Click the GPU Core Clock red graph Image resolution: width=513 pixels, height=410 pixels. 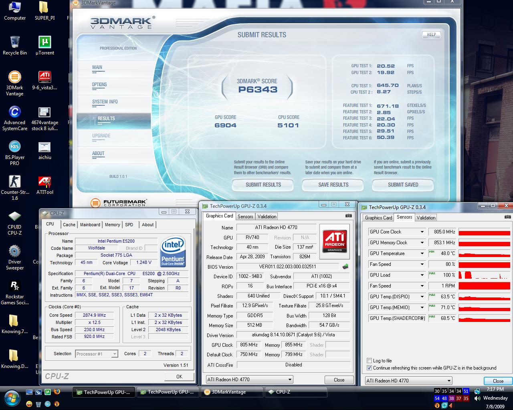pyautogui.click(x=485, y=232)
